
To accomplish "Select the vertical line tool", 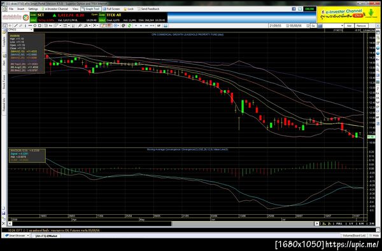I will (x=25, y=25).
